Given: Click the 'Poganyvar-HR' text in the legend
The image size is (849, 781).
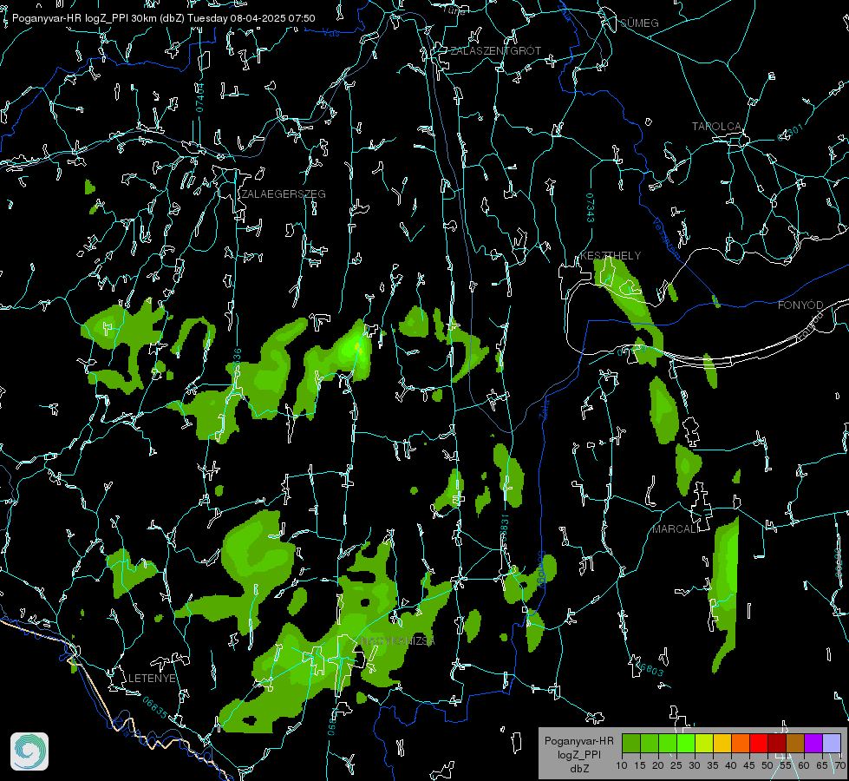Looking at the screenshot, I should pyautogui.click(x=578, y=740).
